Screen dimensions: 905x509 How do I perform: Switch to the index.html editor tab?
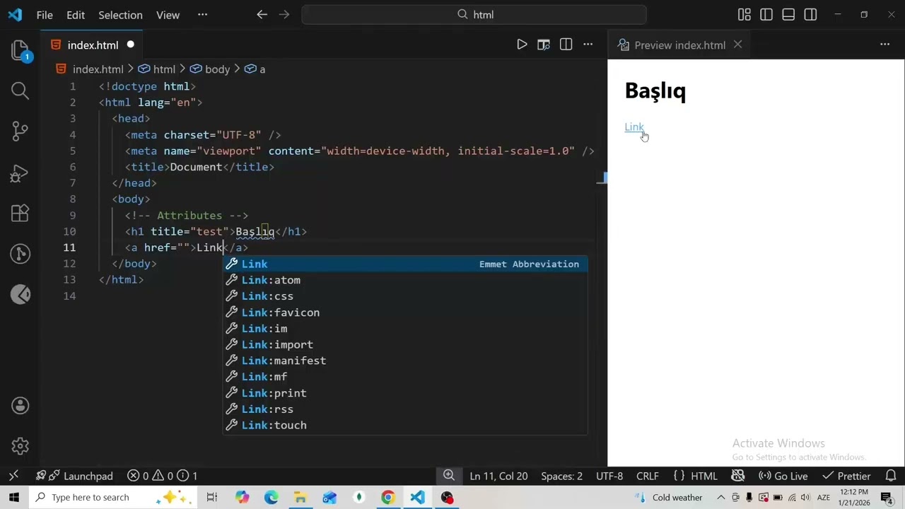[x=93, y=45]
